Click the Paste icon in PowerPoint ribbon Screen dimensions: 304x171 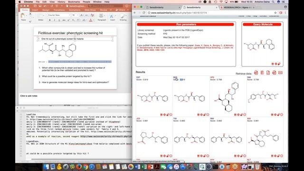coord(23,16)
